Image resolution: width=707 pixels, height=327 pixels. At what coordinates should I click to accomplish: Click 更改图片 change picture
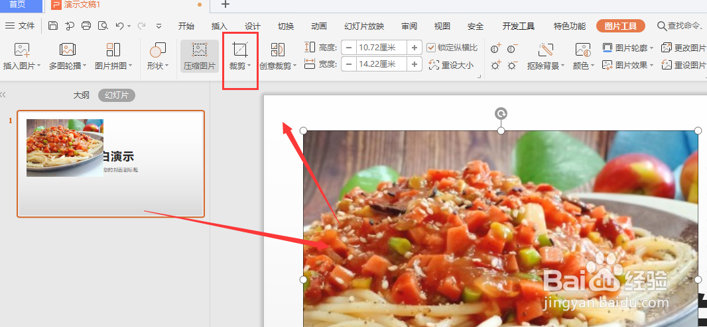click(x=684, y=48)
